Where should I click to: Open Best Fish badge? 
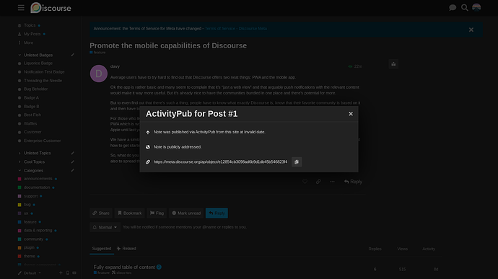[x=32, y=115]
